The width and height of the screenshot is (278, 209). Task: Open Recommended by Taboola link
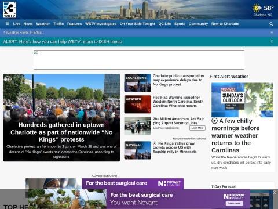click(x=189, y=139)
